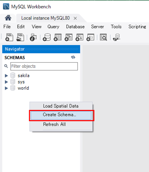Viewport: 149px width, 172px height.
Task: Click the MySQL Workbench dolphin logo
Action: pos(6,7)
